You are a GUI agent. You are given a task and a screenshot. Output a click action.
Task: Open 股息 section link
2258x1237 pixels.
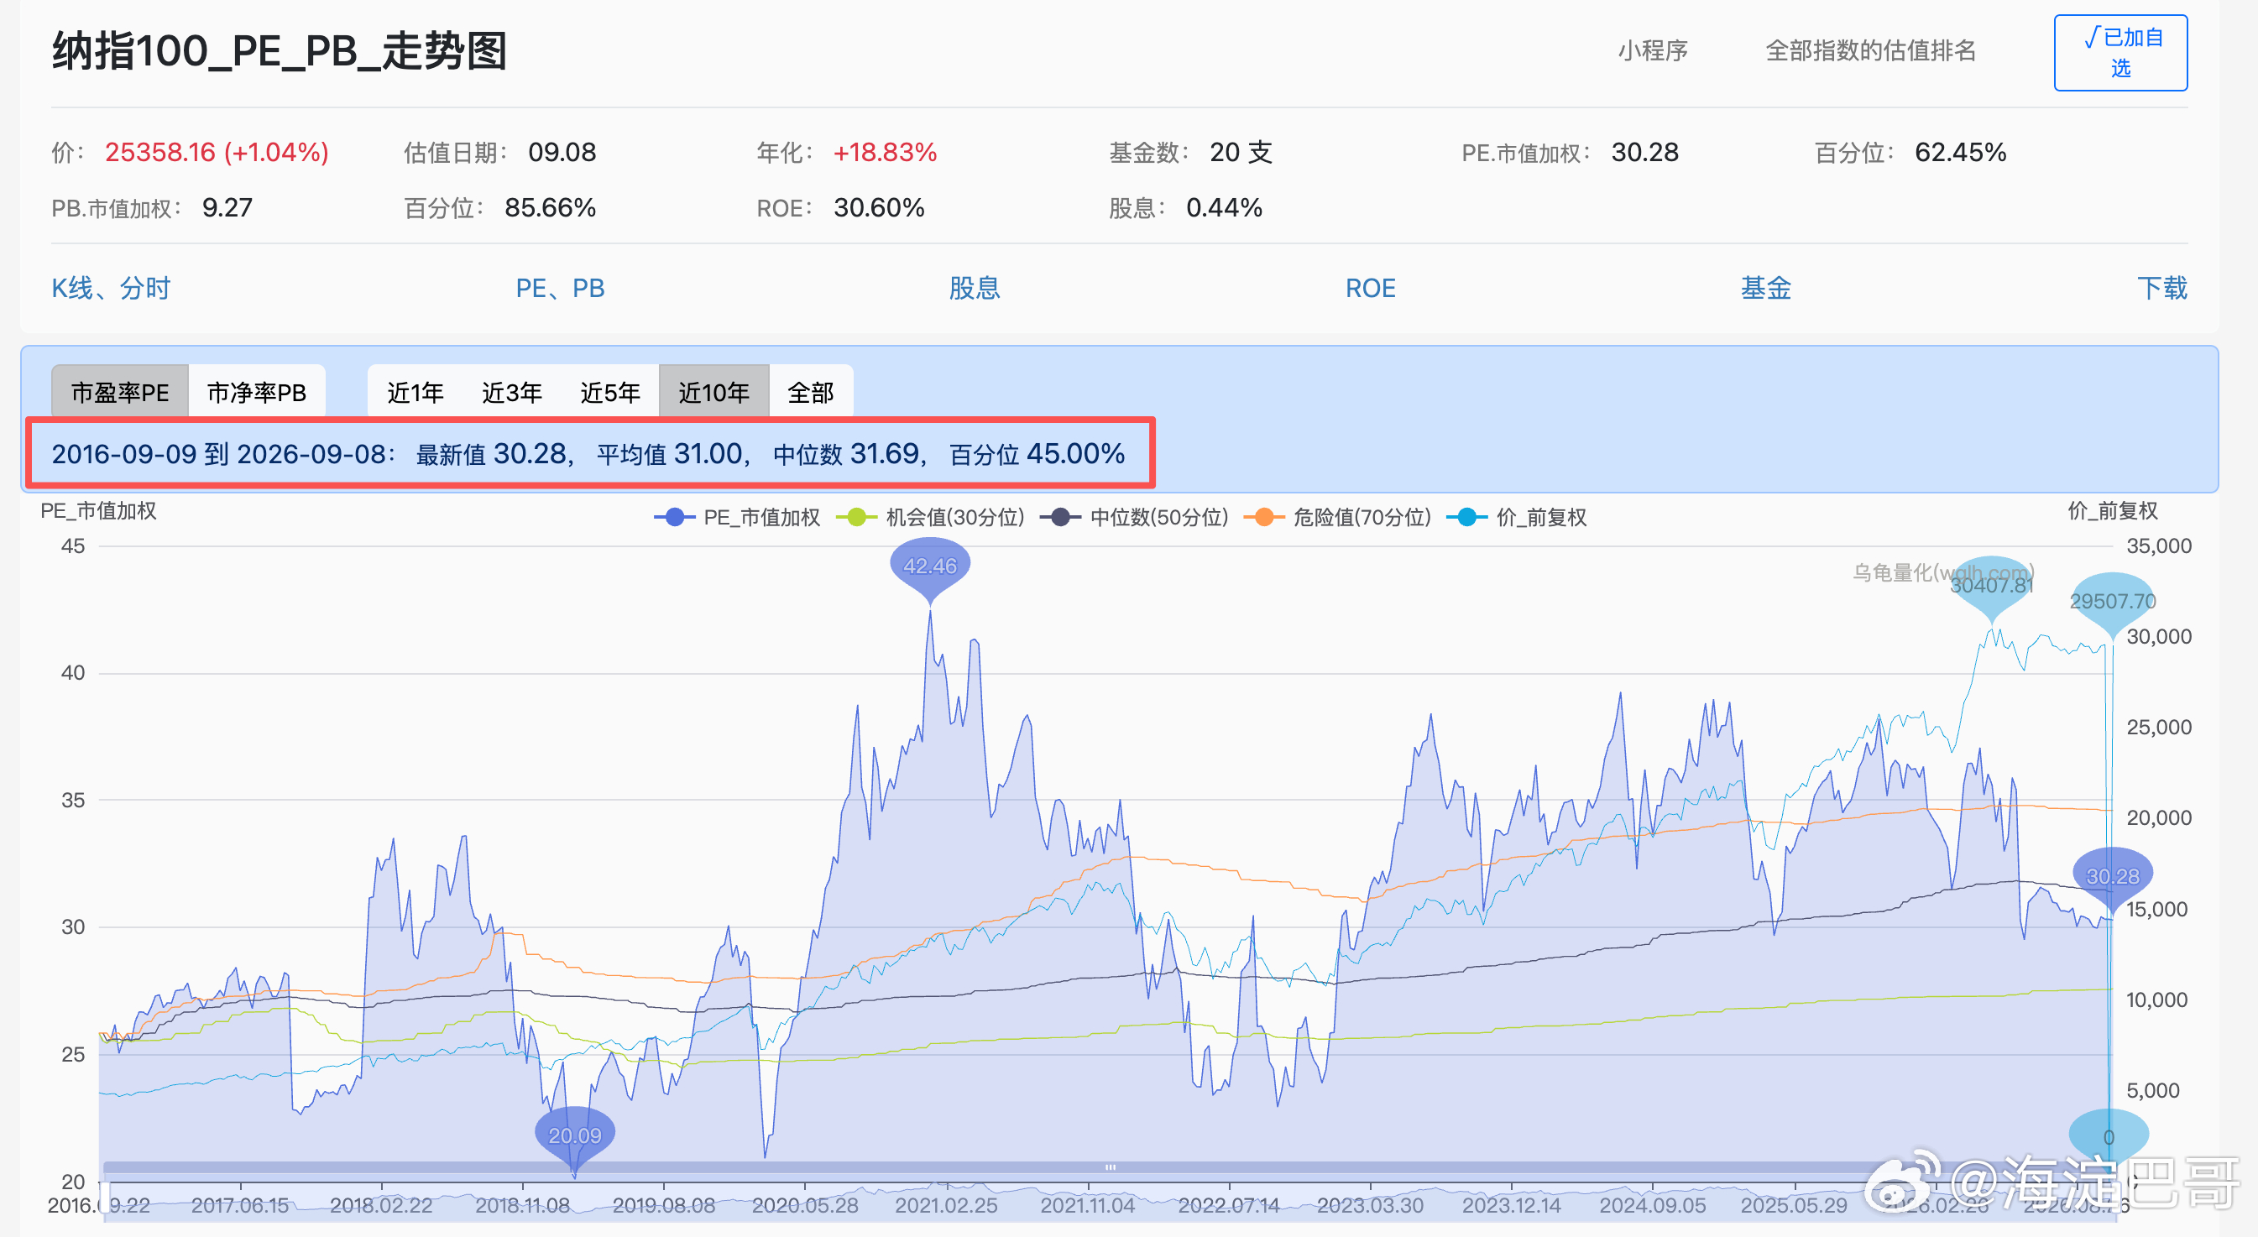coord(975,287)
